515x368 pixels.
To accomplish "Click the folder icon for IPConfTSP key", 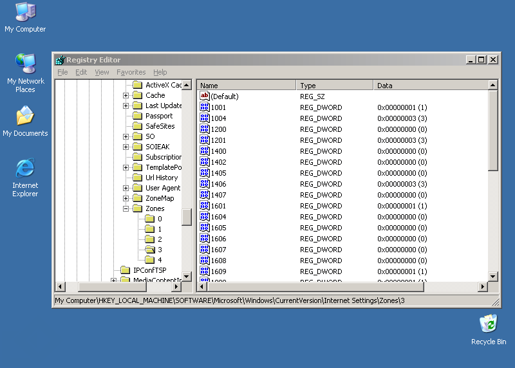I will tap(125, 270).
